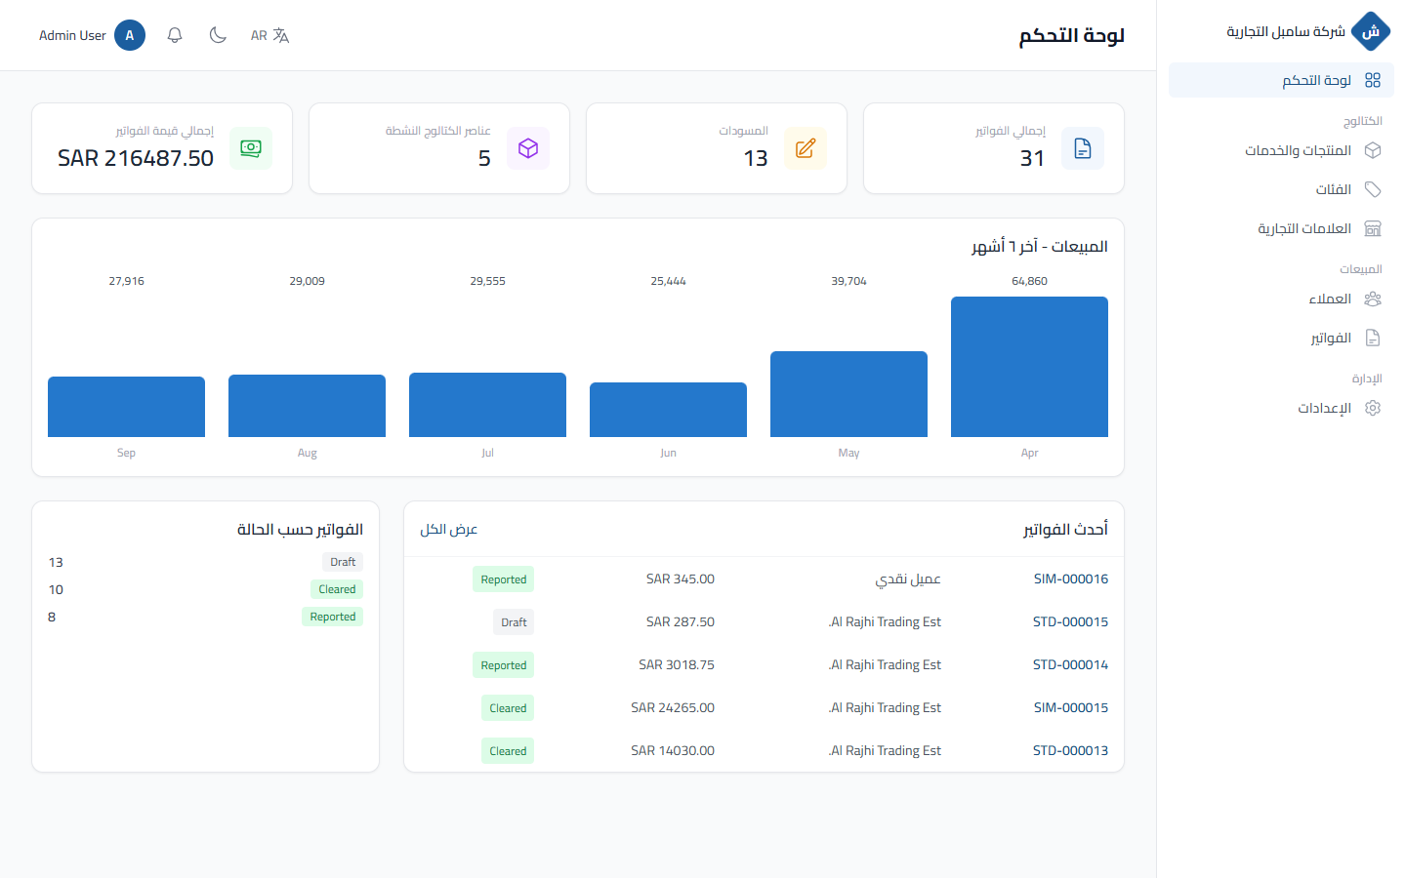Viewport: 1406px width, 878px height.
Task: Click the Jun sales bar
Action: [x=668, y=410]
